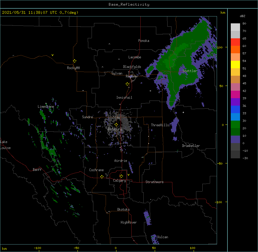Click the HighRiver label
This screenshot has height=252, width=258.
tap(129, 222)
